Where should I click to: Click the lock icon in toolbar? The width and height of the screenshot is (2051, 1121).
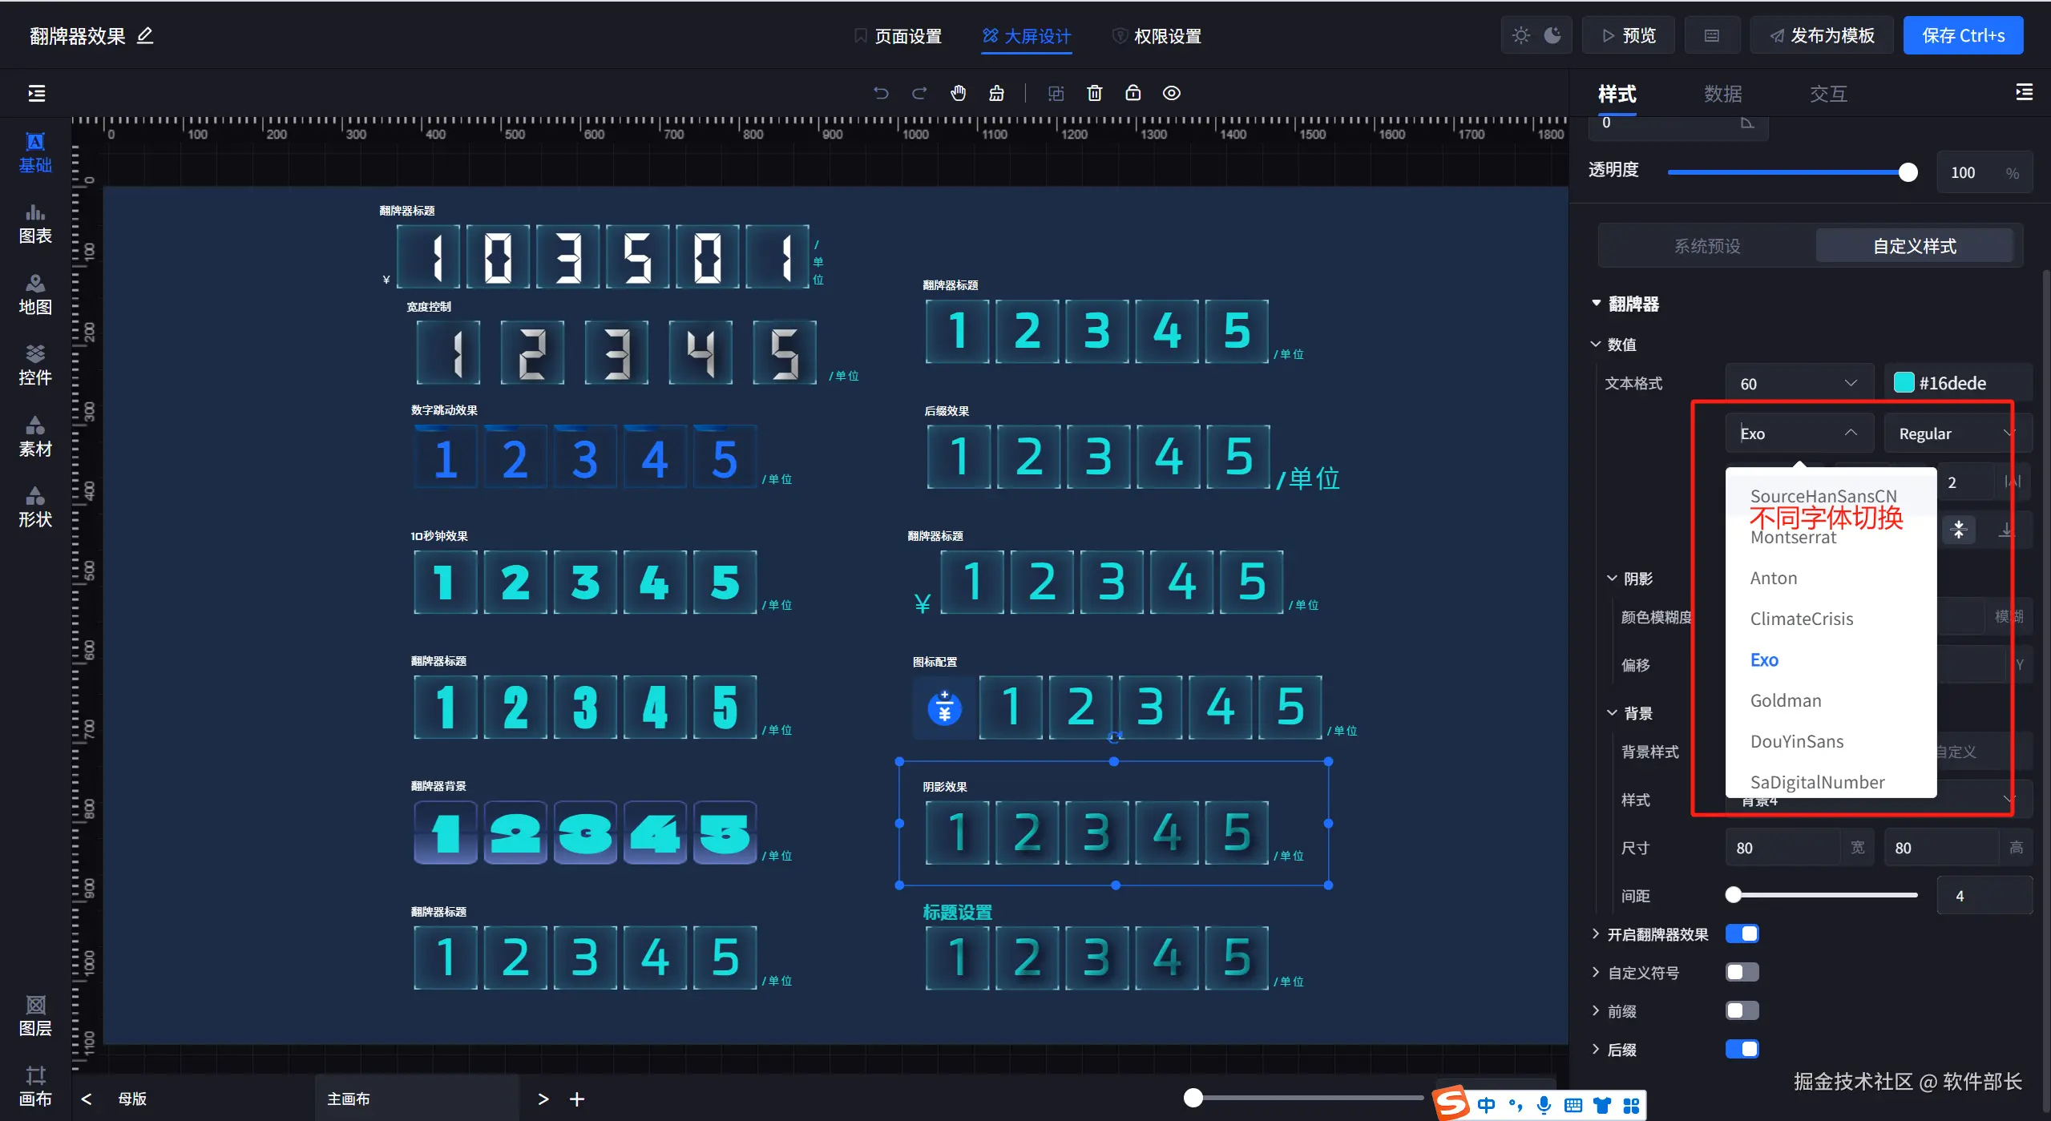pyautogui.click(x=1132, y=93)
